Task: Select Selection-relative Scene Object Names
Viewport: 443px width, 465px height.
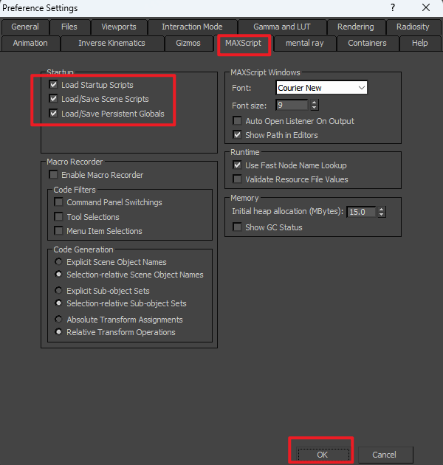Action: 58,275
